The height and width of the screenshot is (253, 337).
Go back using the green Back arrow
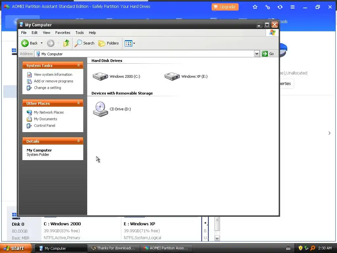point(30,43)
